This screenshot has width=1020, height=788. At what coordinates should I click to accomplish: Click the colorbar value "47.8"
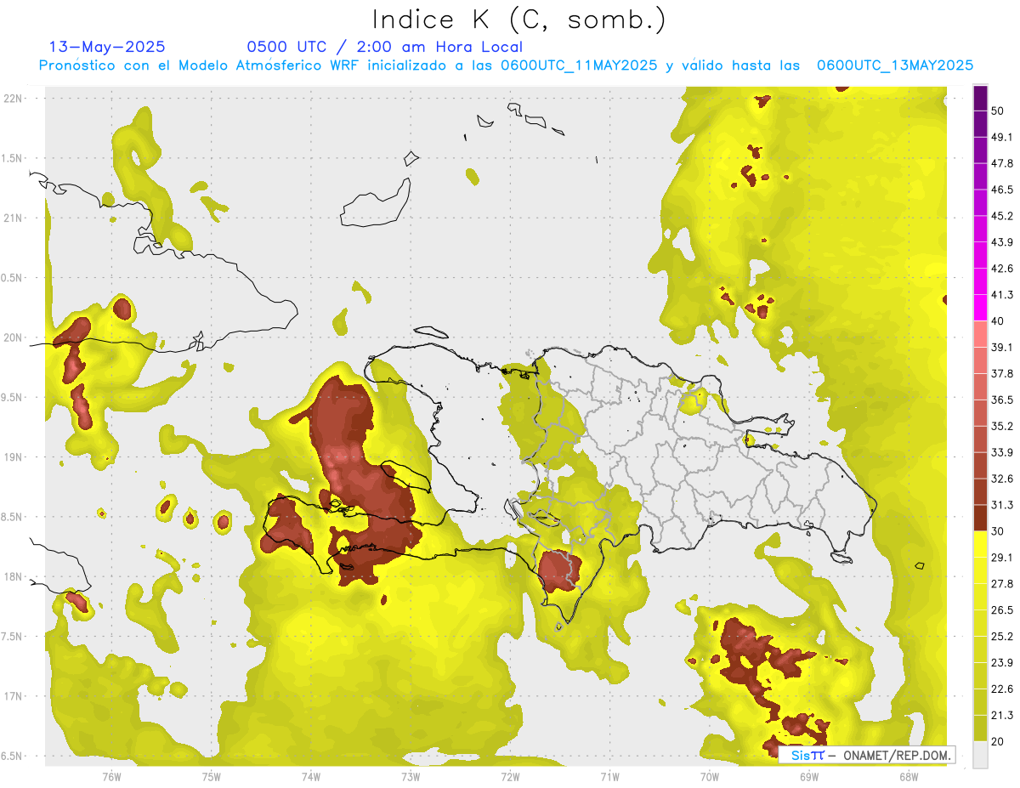[x=1003, y=163]
